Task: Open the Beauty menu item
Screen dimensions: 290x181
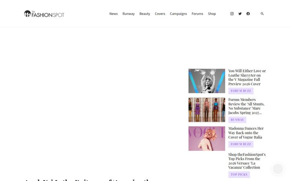Action: click(145, 14)
